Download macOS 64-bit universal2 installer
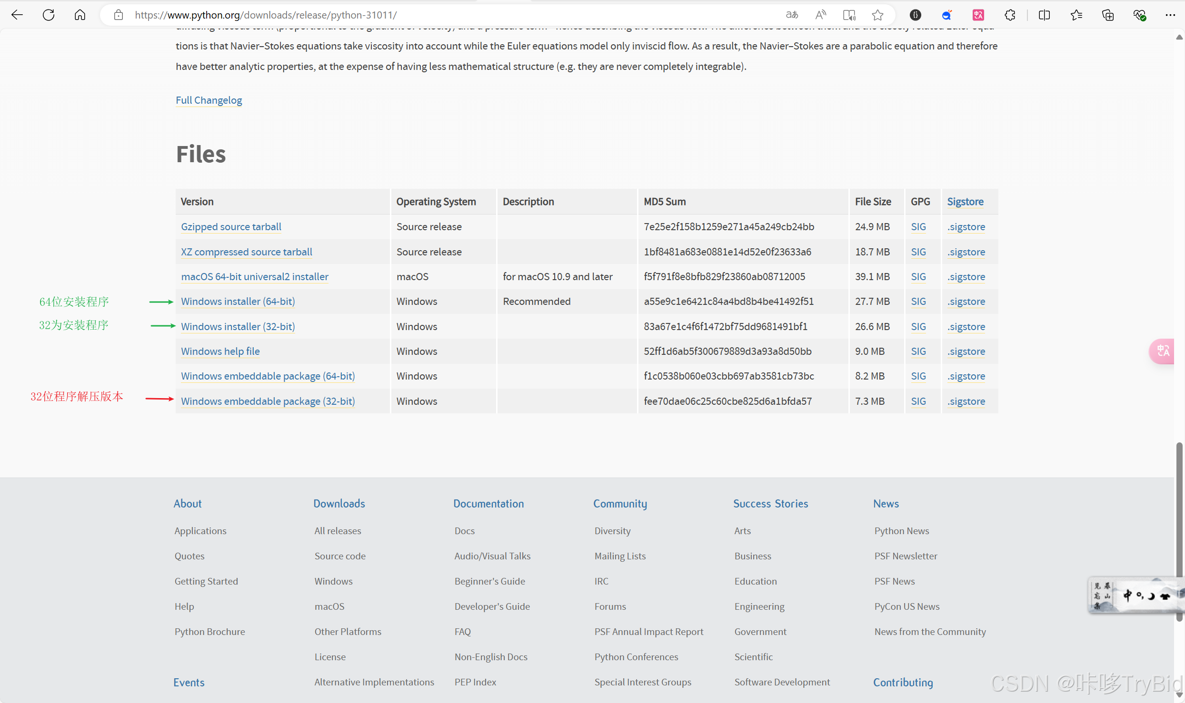The height and width of the screenshot is (703, 1185). (255, 276)
